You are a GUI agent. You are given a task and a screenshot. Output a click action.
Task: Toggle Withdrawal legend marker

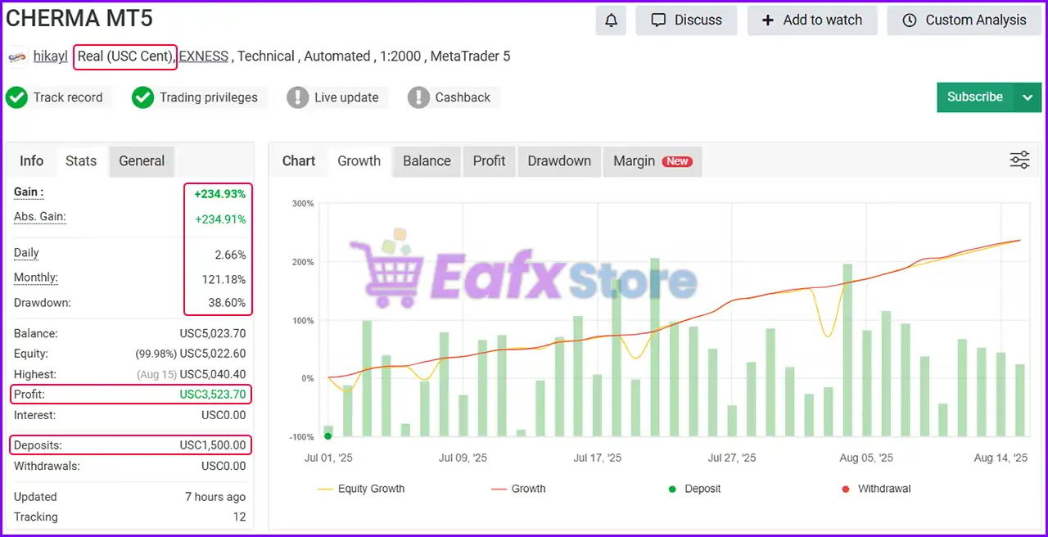pos(876,489)
